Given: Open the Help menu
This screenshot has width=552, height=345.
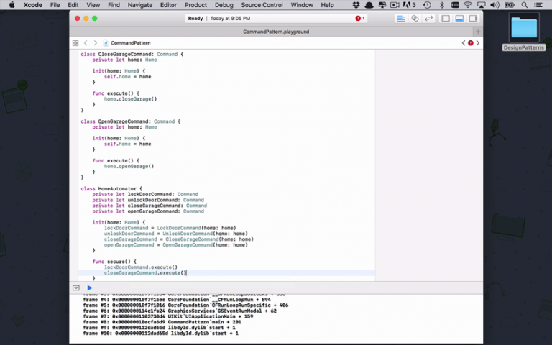Looking at the screenshot, I should click(327, 5).
